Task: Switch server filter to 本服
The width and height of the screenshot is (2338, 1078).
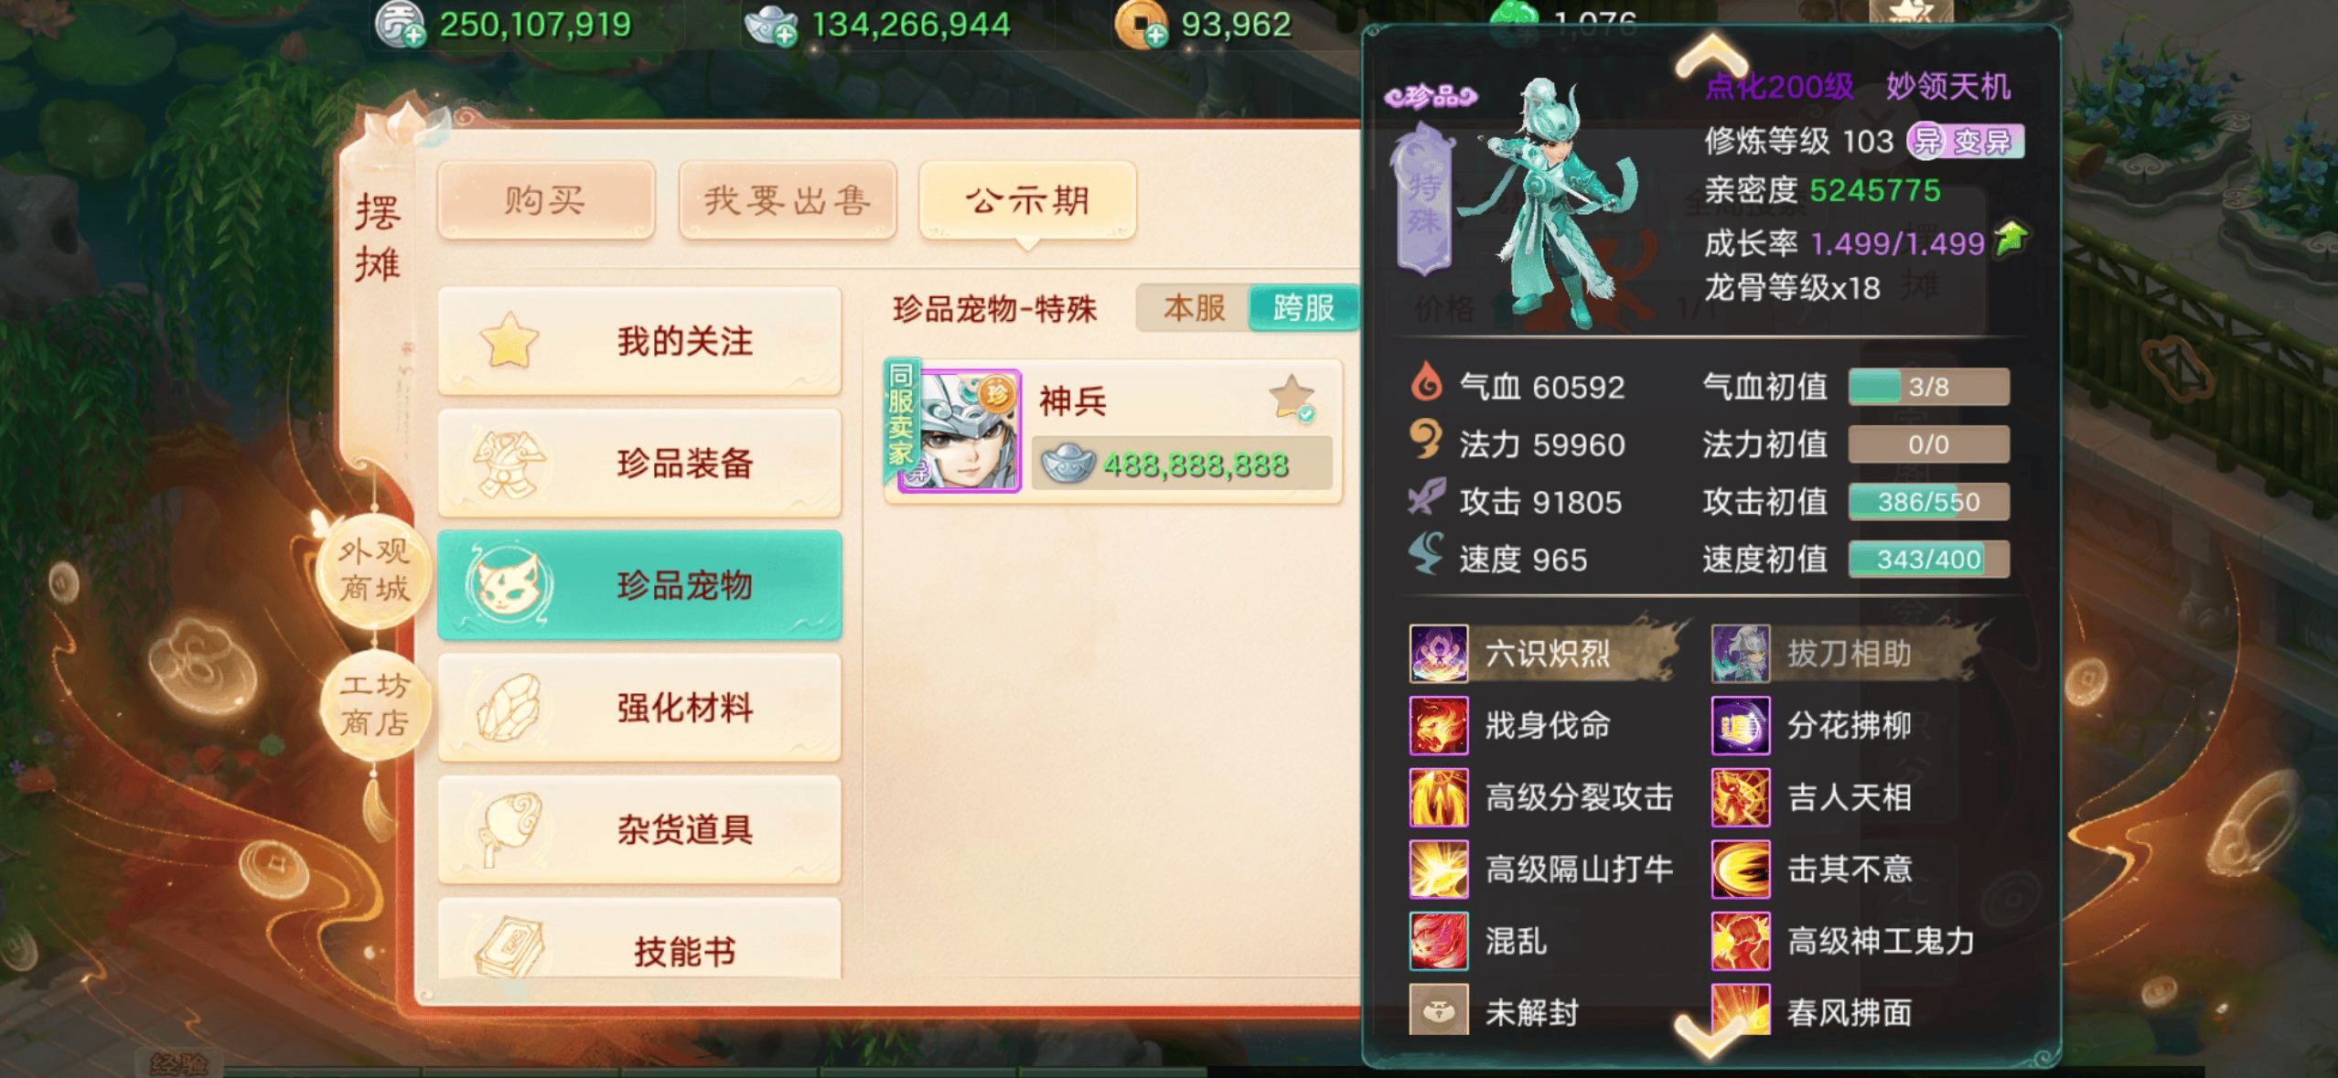Action: coord(1194,308)
